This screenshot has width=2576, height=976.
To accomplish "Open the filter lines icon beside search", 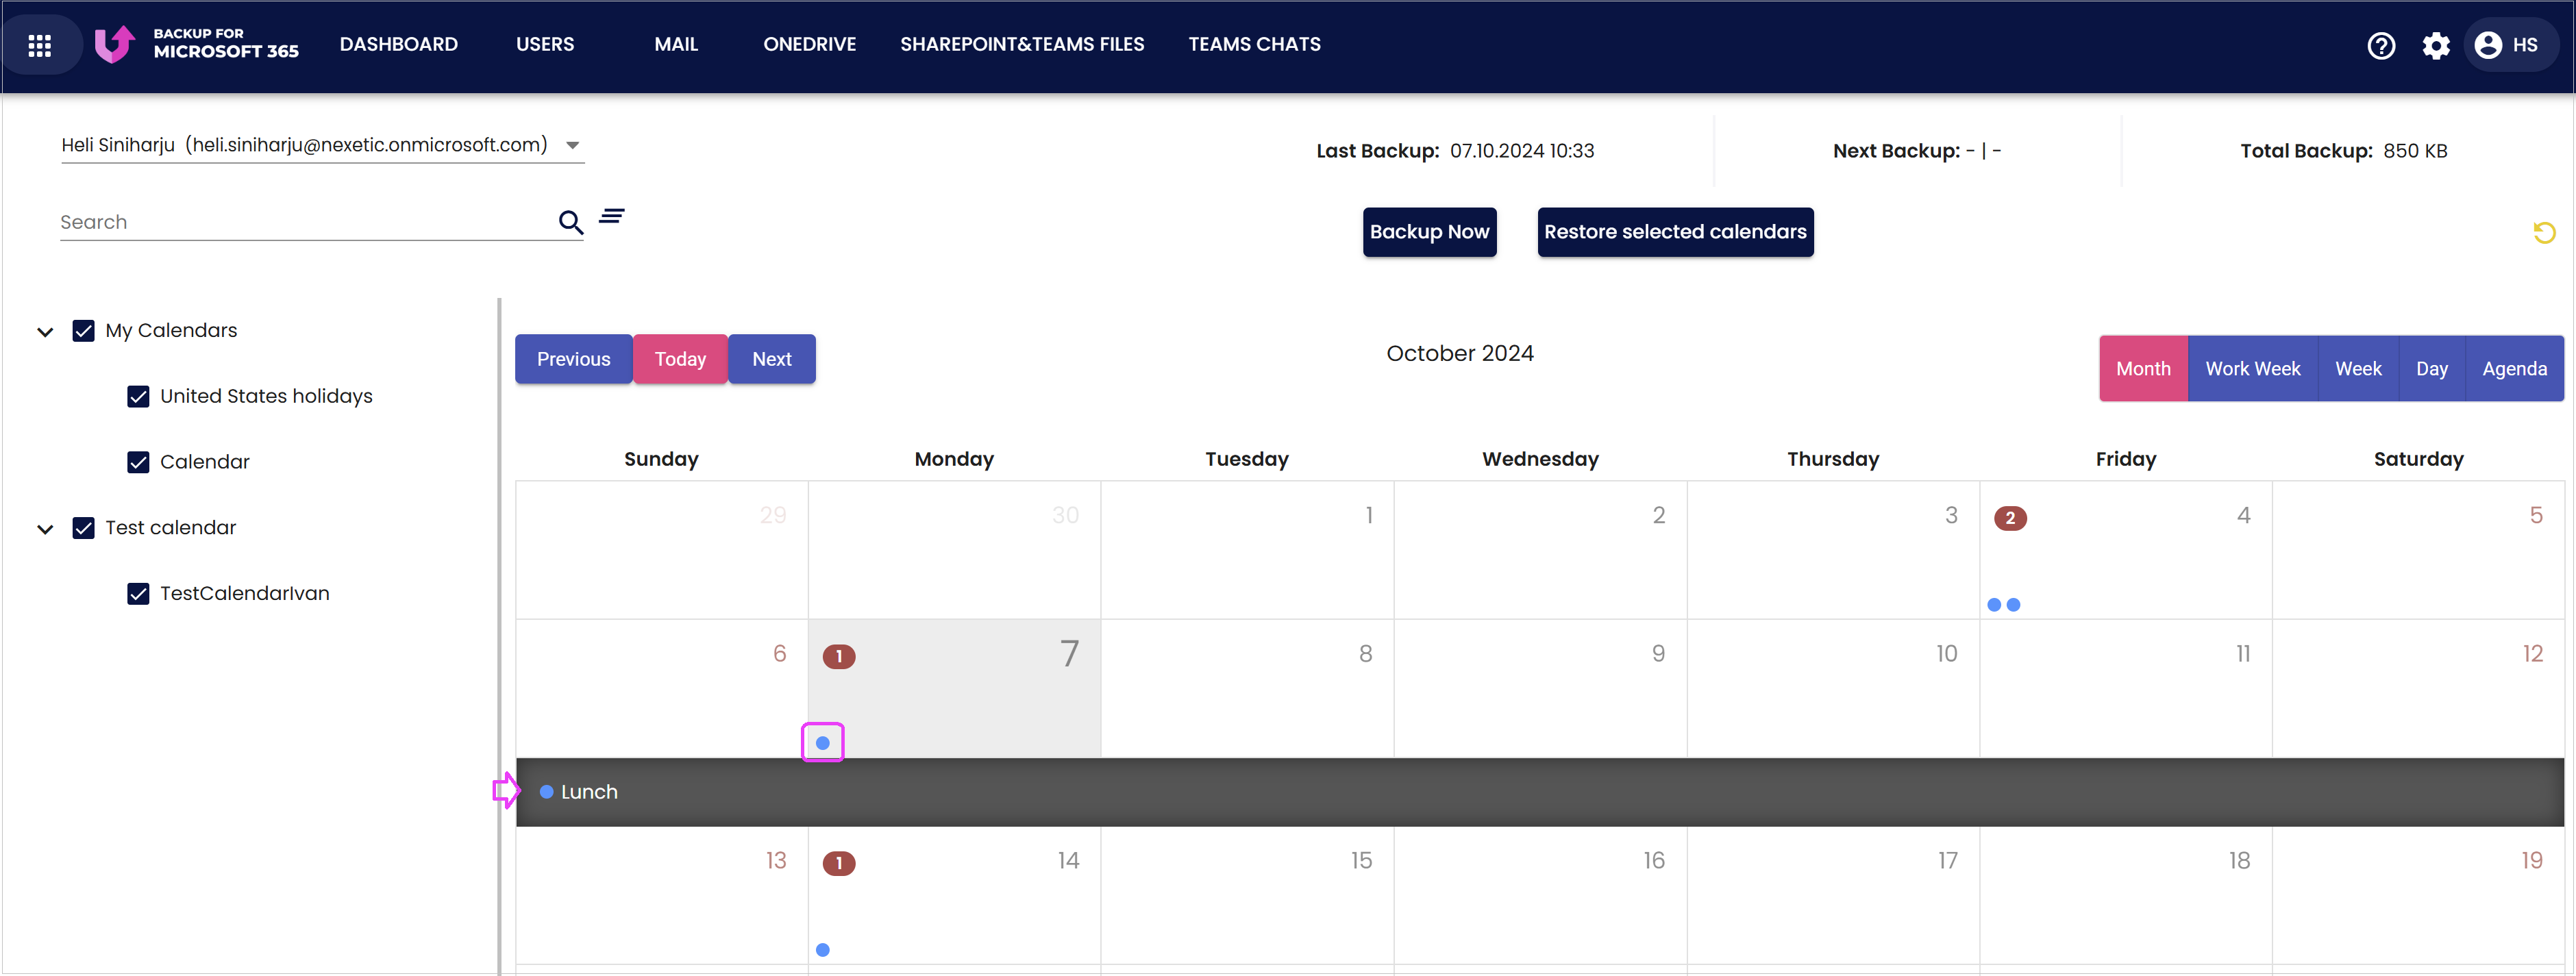I will 612,216.
